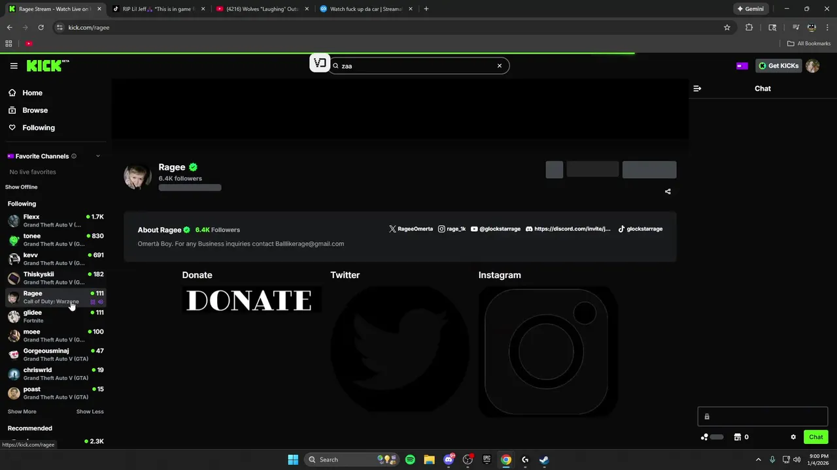The height and width of the screenshot is (470, 837).
Task: Click the channel points bubbles icon
Action: 704,437
